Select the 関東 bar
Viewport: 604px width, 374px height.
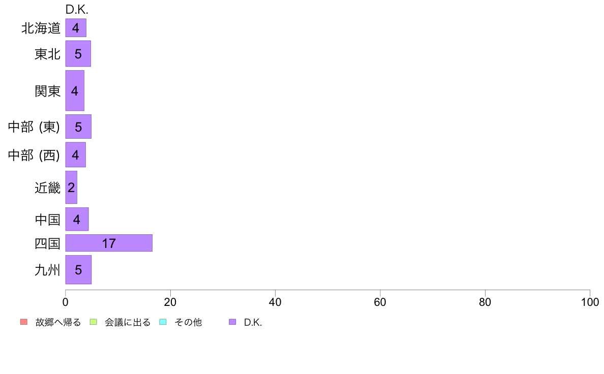point(75,90)
